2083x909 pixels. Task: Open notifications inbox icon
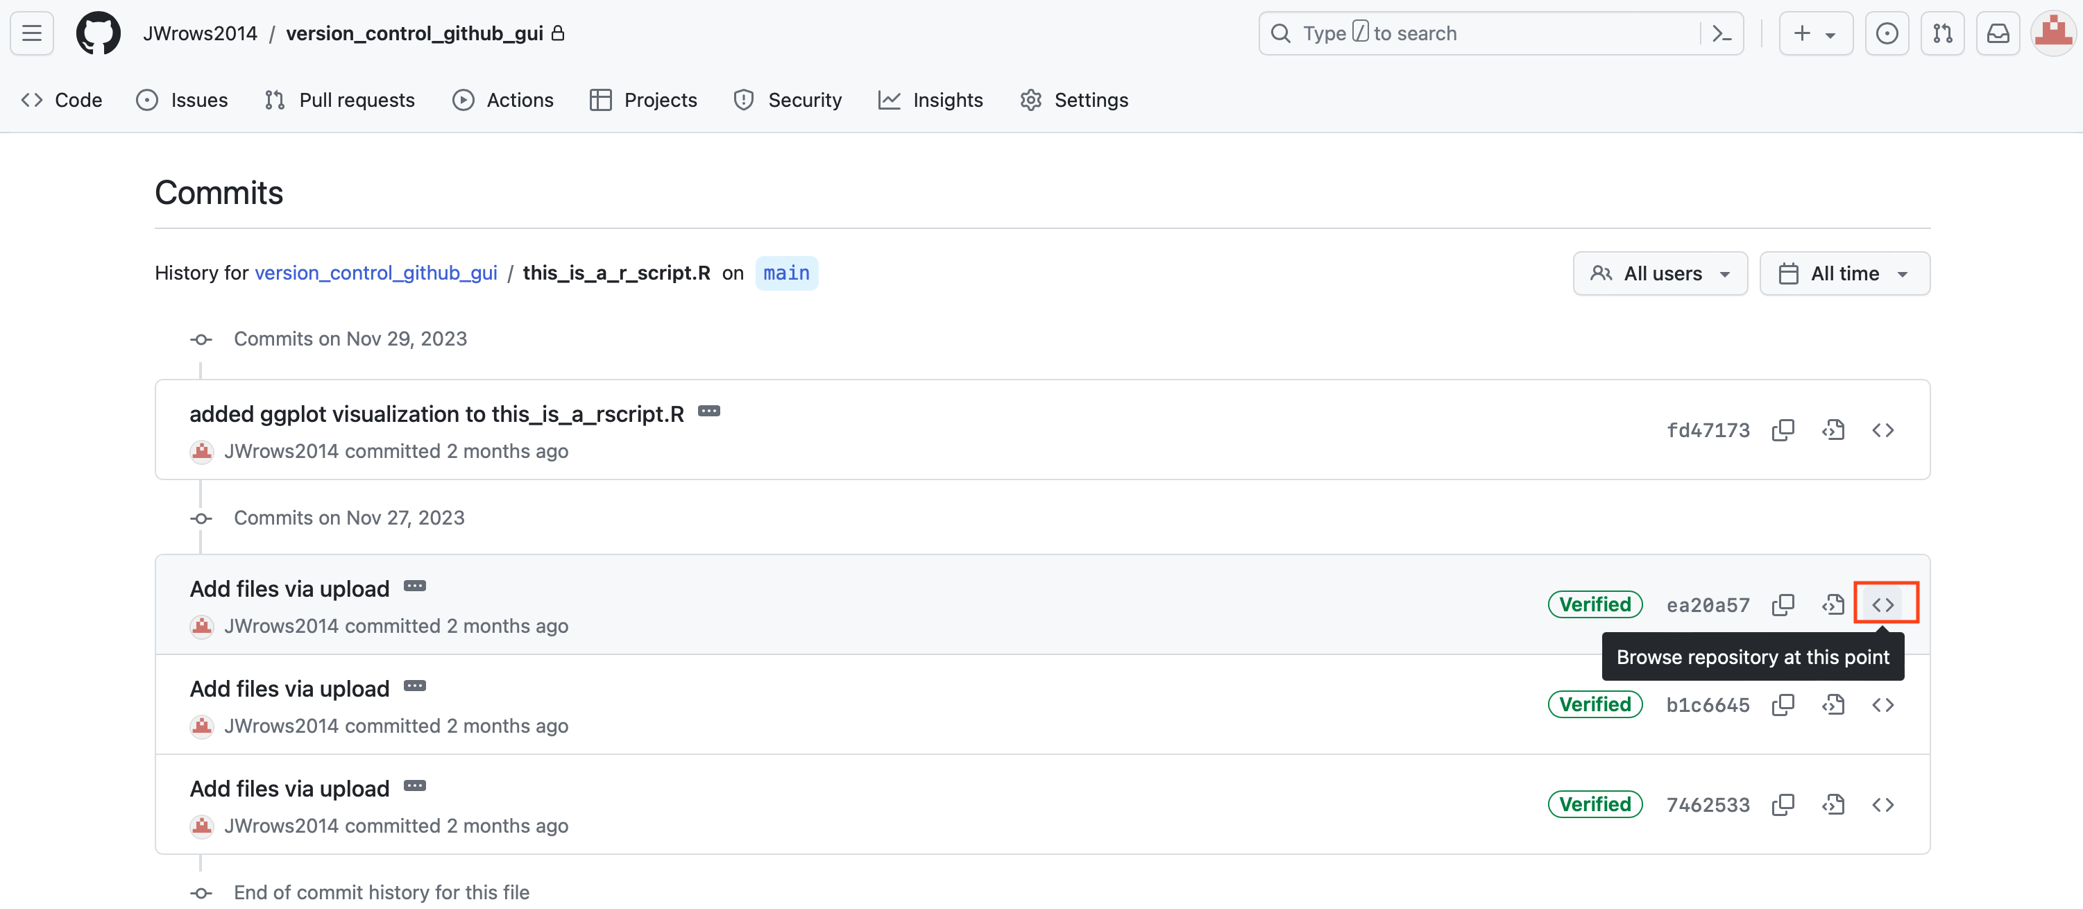1998,33
